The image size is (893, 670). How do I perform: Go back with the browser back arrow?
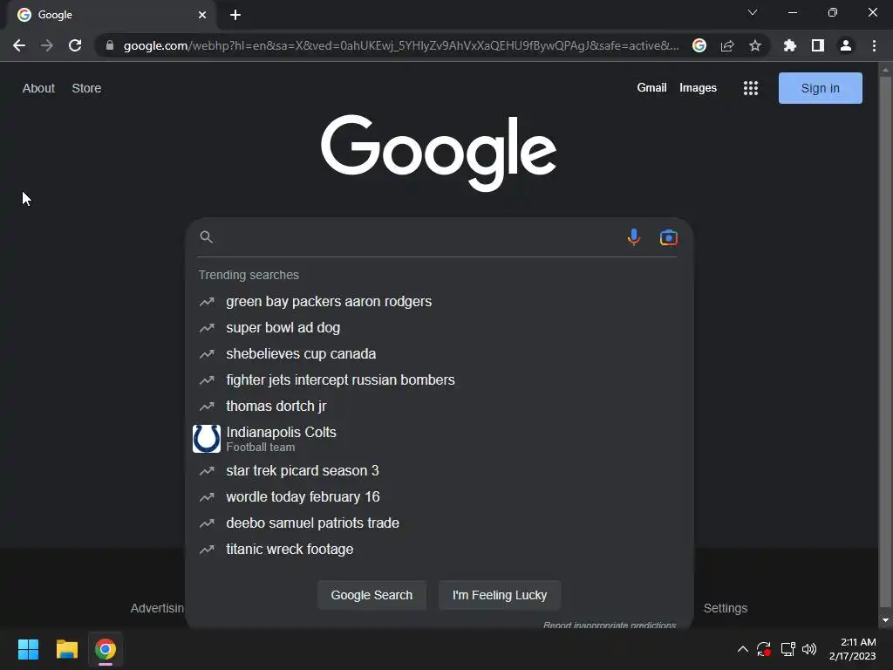pos(19,45)
